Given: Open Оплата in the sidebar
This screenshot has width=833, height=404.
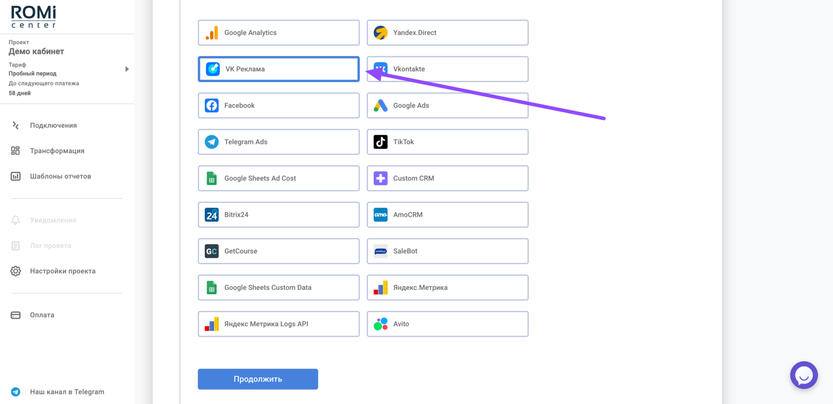Looking at the screenshot, I should point(42,315).
